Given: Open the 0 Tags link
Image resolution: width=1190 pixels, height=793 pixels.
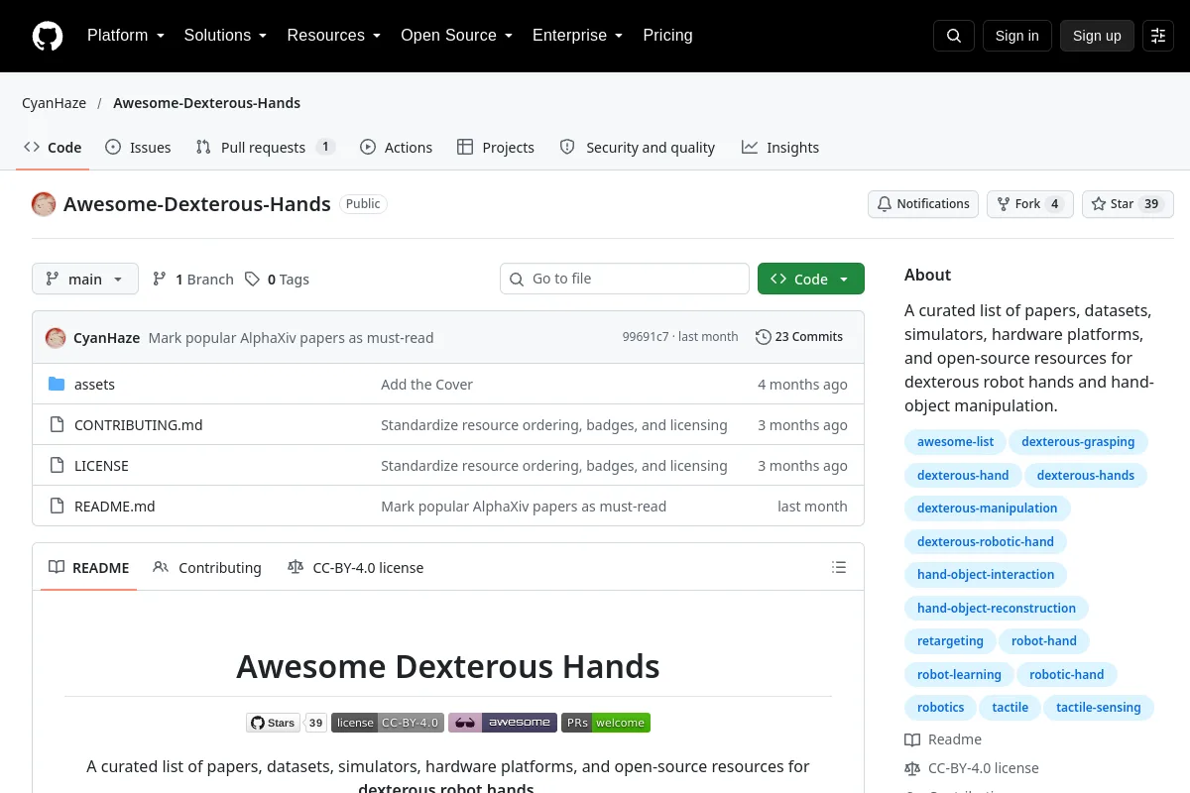Looking at the screenshot, I should pos(278,280).
